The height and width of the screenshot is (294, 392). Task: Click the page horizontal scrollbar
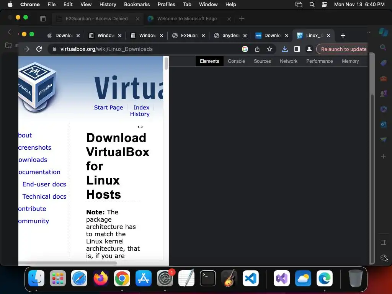tap(67, 263)
